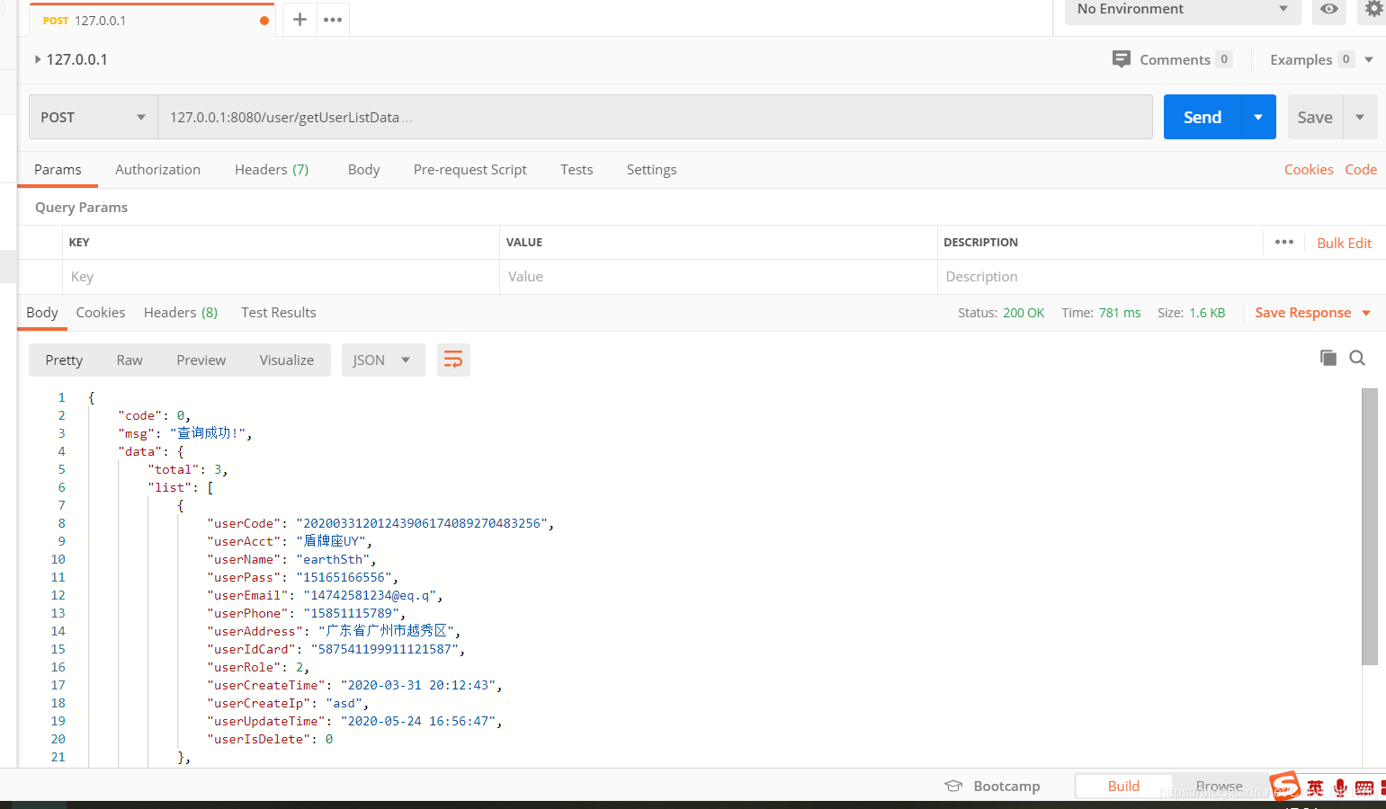Click the Save button

point(1315,117)
